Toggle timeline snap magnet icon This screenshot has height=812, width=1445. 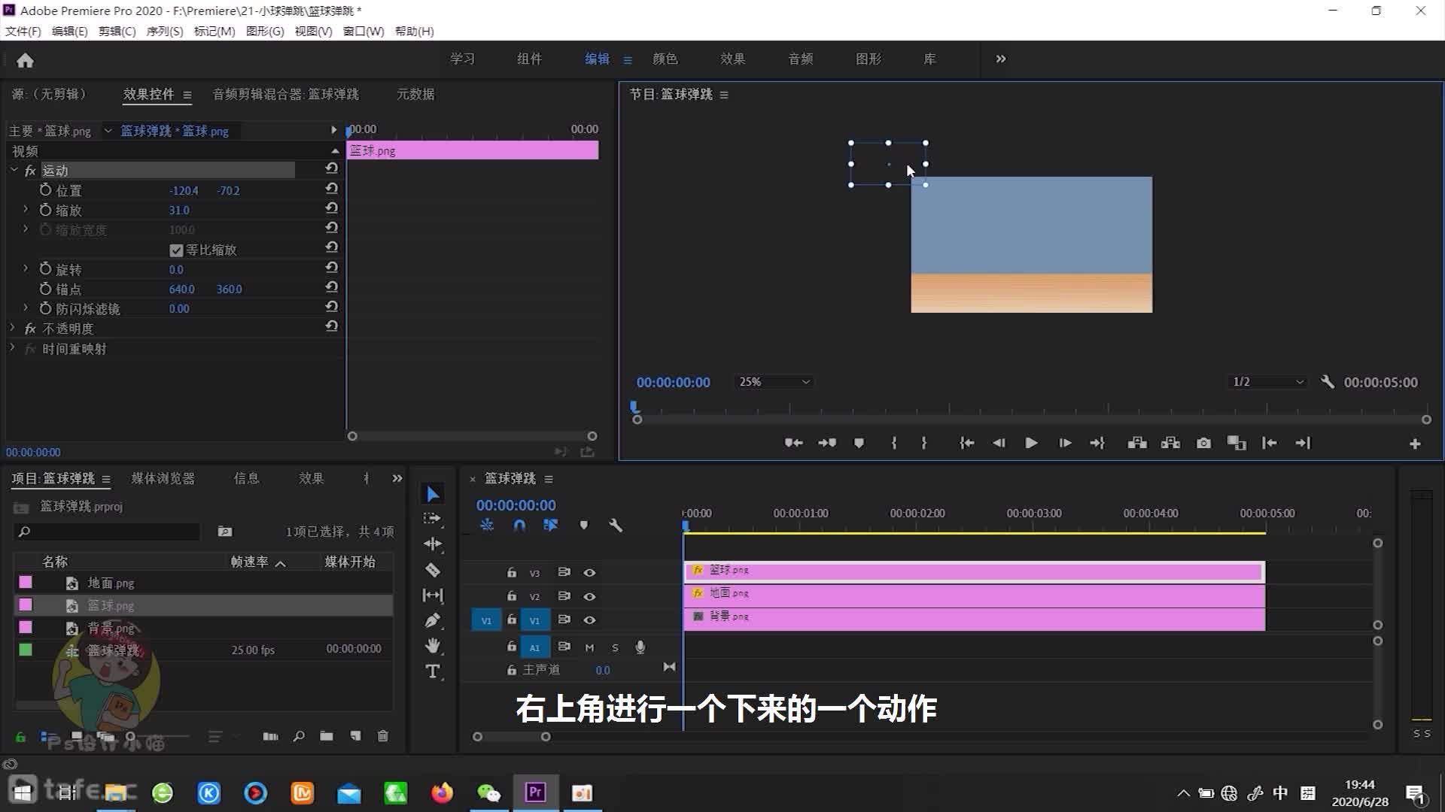[519, 525]
